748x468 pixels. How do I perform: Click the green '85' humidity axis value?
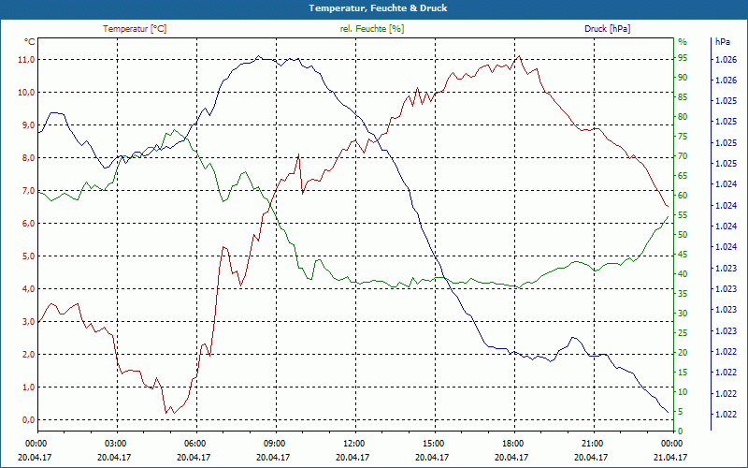click(683, 97)
